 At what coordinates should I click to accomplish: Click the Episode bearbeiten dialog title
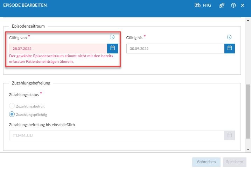25,5
